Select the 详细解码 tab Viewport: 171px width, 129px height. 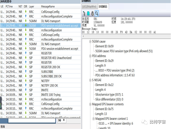[x=103, y=7]
